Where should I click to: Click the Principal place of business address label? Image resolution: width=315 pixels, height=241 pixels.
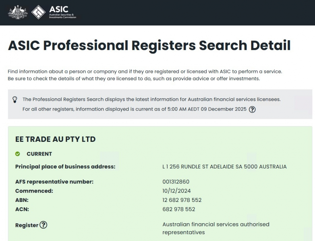[x=65, y=166]
